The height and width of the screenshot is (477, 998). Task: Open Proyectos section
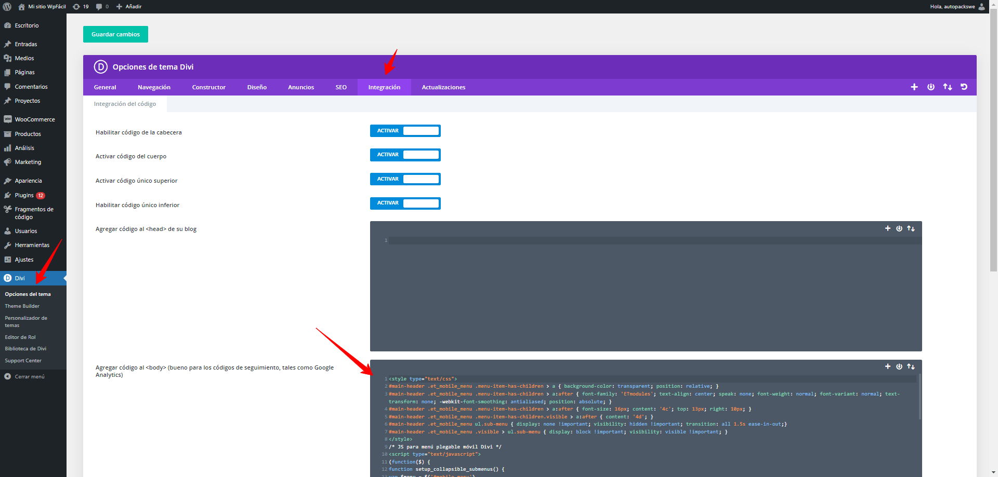33,101
